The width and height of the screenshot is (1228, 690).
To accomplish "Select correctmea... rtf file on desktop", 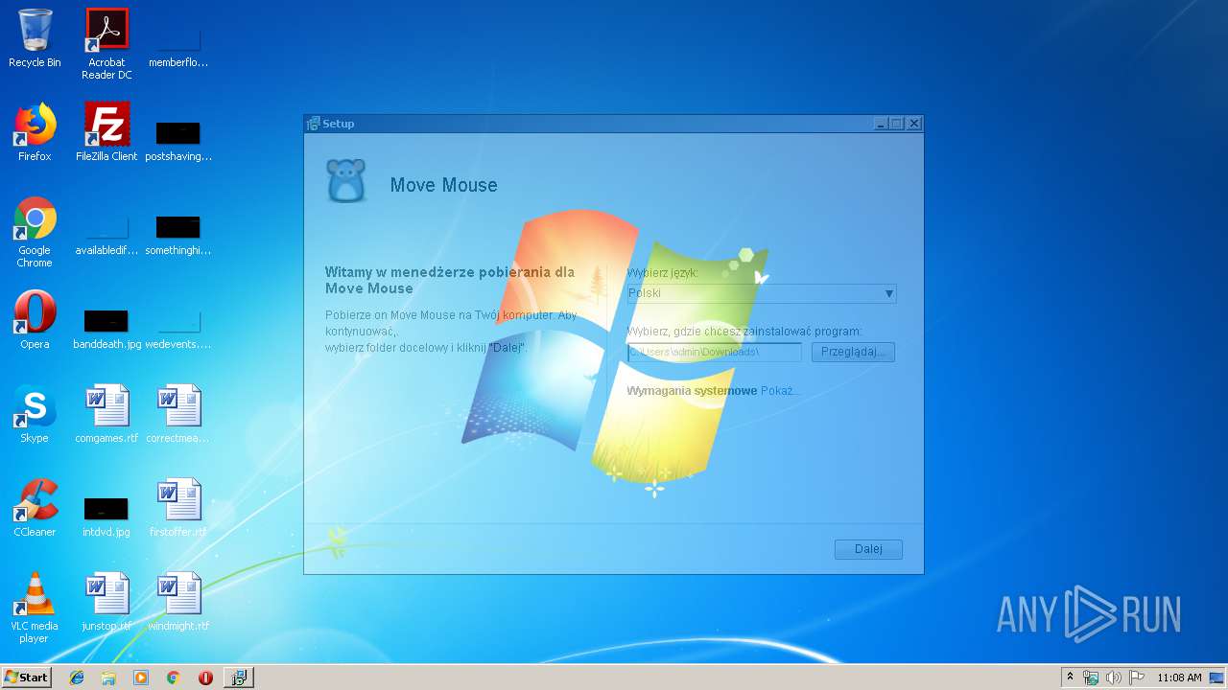I will click(x=178, y=414).
